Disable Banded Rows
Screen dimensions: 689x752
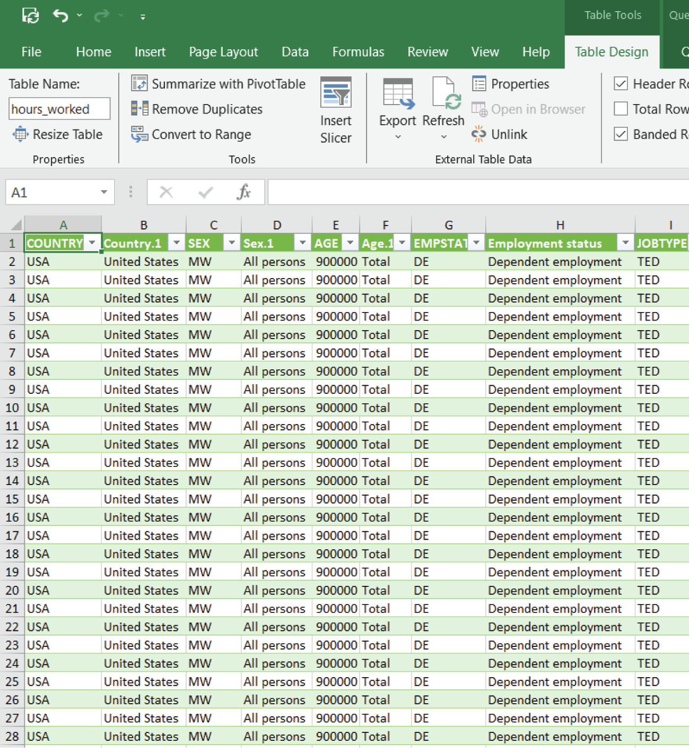point(621,134)
